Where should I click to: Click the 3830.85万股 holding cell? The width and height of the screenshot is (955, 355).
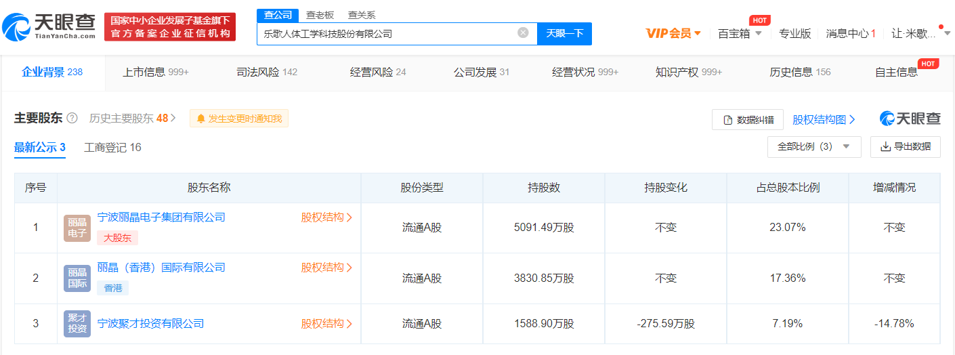tap(544, 278)
